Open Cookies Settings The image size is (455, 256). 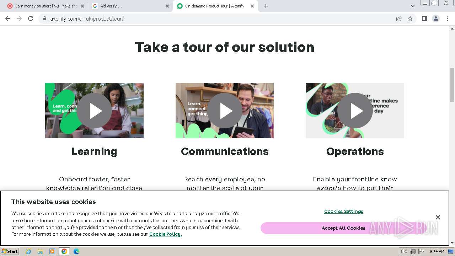coord(343,211)
